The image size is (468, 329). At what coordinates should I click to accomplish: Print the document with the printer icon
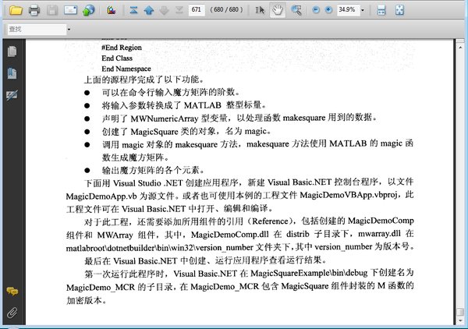(x=34, y=10)
